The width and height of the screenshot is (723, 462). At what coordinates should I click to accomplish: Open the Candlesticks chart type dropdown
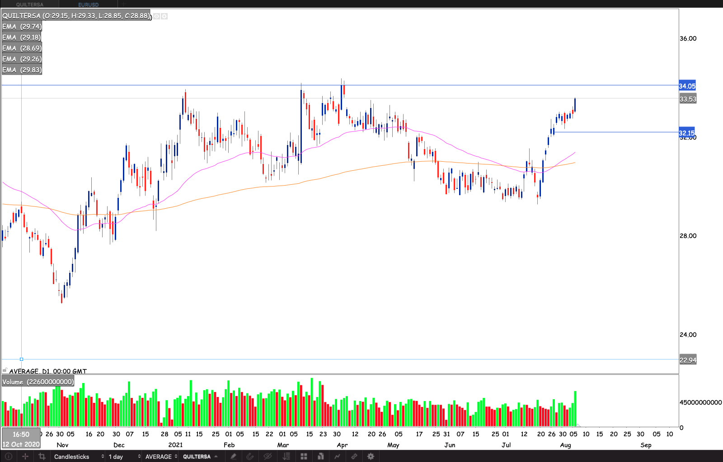click(x=79, y=457)
